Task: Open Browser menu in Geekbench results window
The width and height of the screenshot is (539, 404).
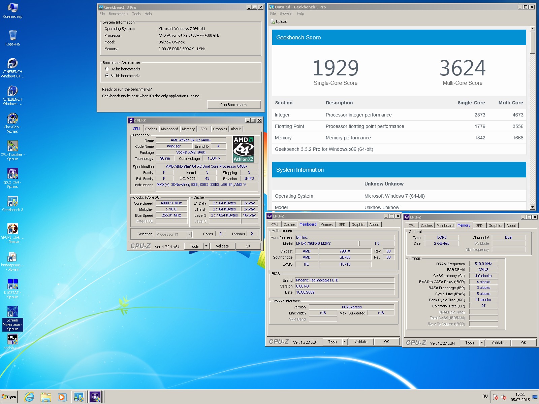Action: (x=286, y=13)
